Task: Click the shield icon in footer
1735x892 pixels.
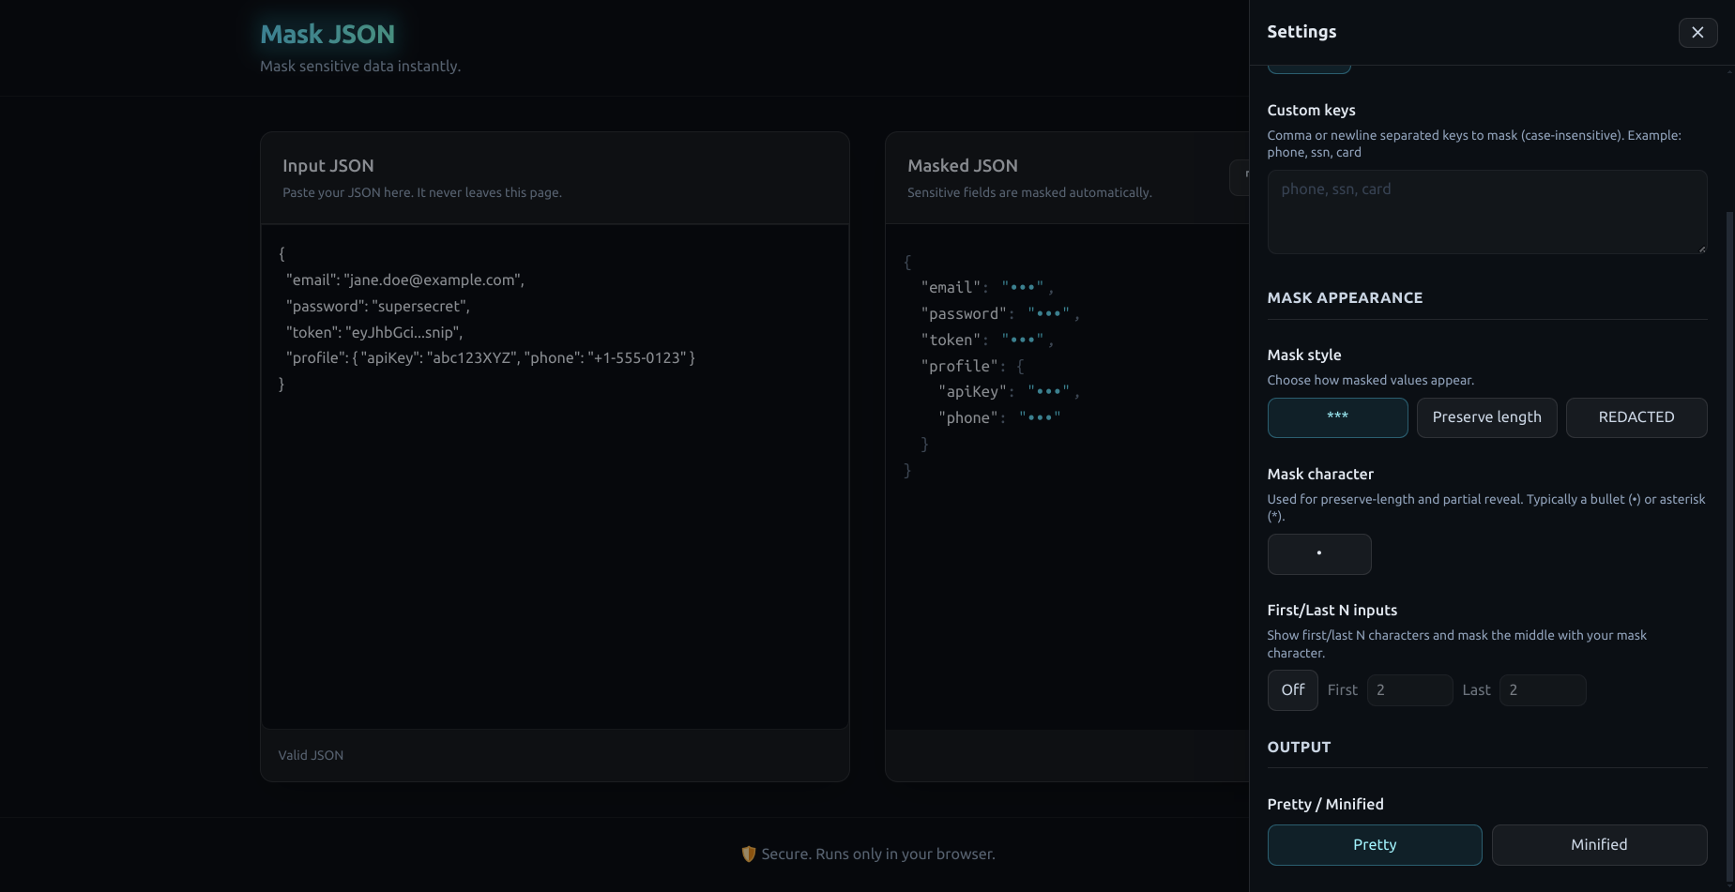Action: [749, 854]
